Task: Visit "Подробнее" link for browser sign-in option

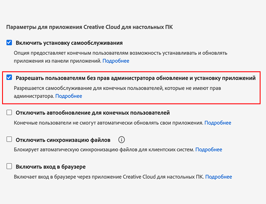Action: (219, 177)
